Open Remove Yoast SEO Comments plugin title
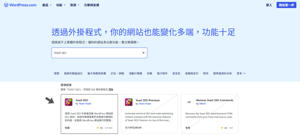Viewport: 300px width, 135px height. point(215,100)
